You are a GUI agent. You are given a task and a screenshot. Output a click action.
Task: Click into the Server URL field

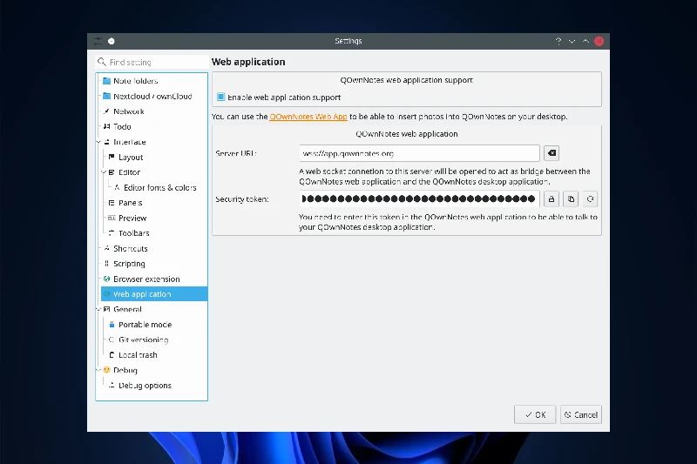(419, 153)
